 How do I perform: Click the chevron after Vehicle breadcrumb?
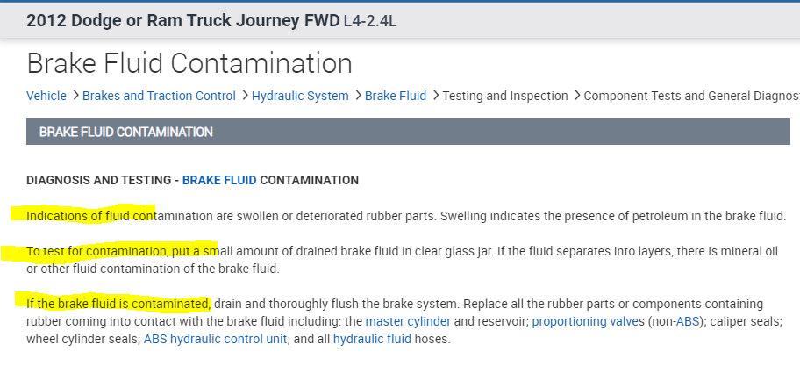[76, 96]
